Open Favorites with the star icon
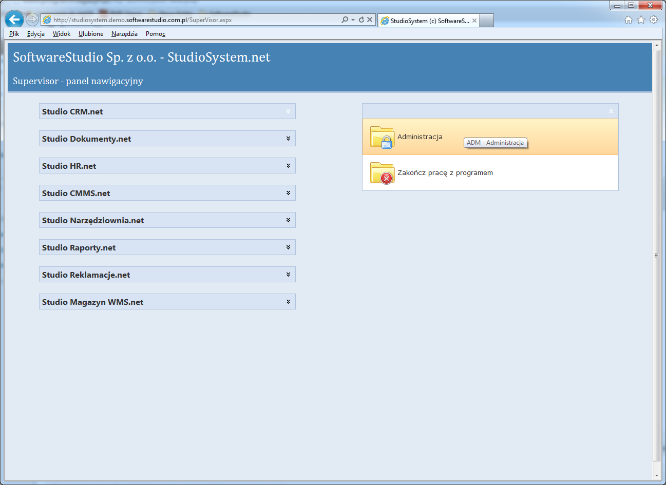Image resolution: width=666 pixels, height=485 pixels. [641, 20]
